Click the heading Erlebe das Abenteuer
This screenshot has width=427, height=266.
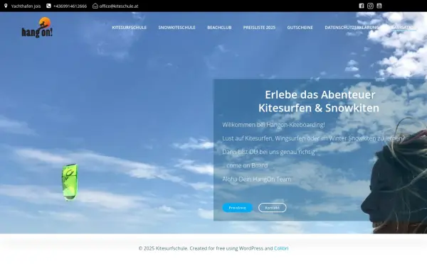[320, 95]
